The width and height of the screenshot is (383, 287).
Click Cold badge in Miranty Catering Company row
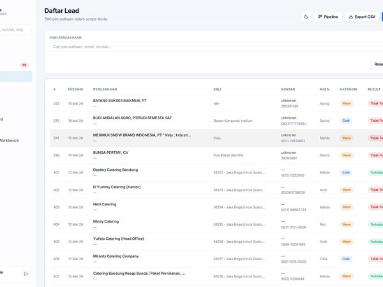pyautogui.click(x=346, y=259)
